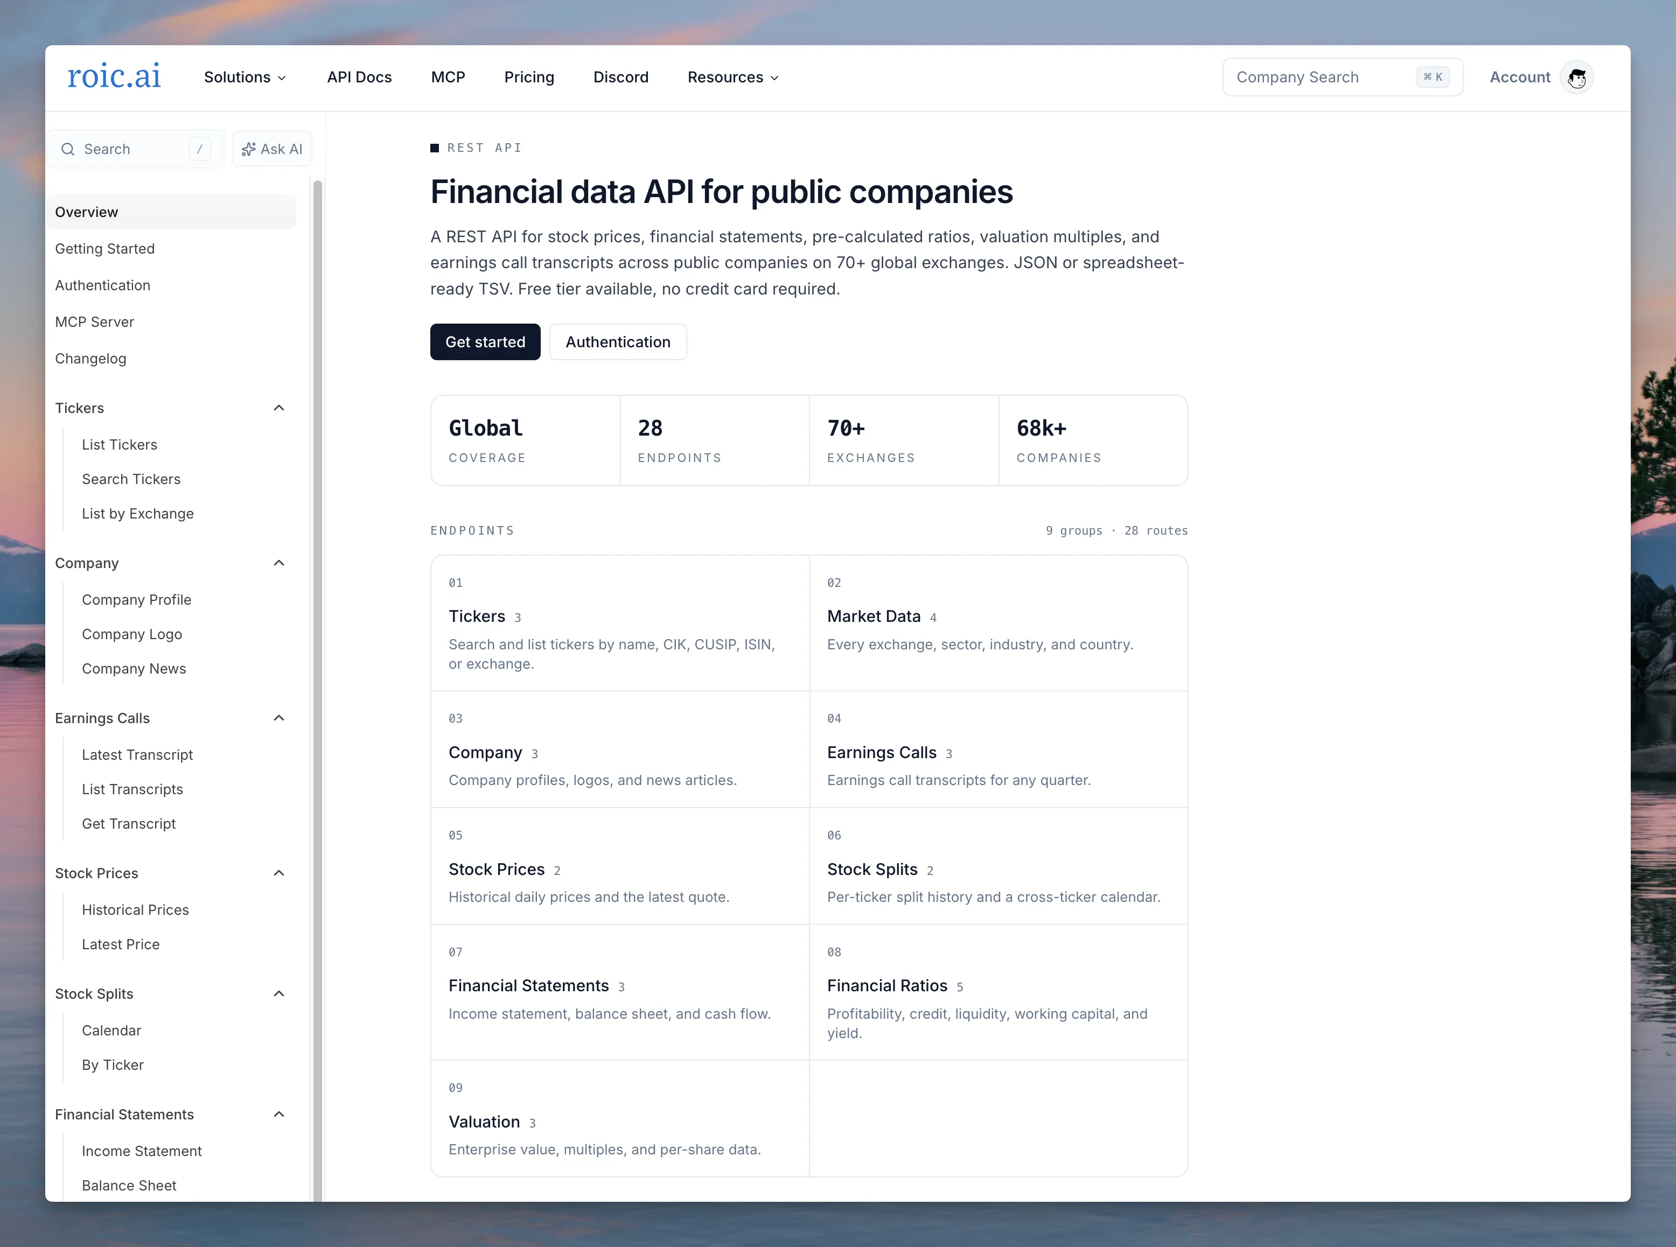Click the "70+" exchanges stat
The height and width of the screenshot is (1247, 1676).
click(904, 441)
